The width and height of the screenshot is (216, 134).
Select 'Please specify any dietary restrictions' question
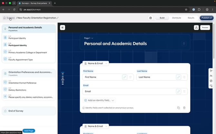pos(29,96)
